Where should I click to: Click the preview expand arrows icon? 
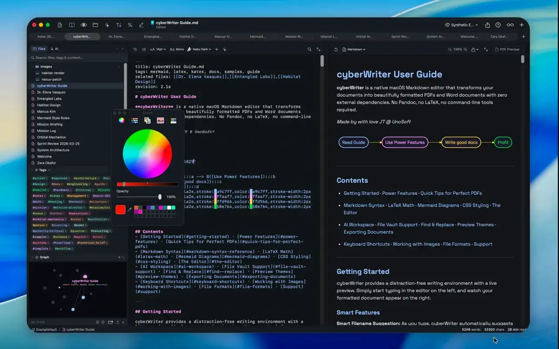486,49
